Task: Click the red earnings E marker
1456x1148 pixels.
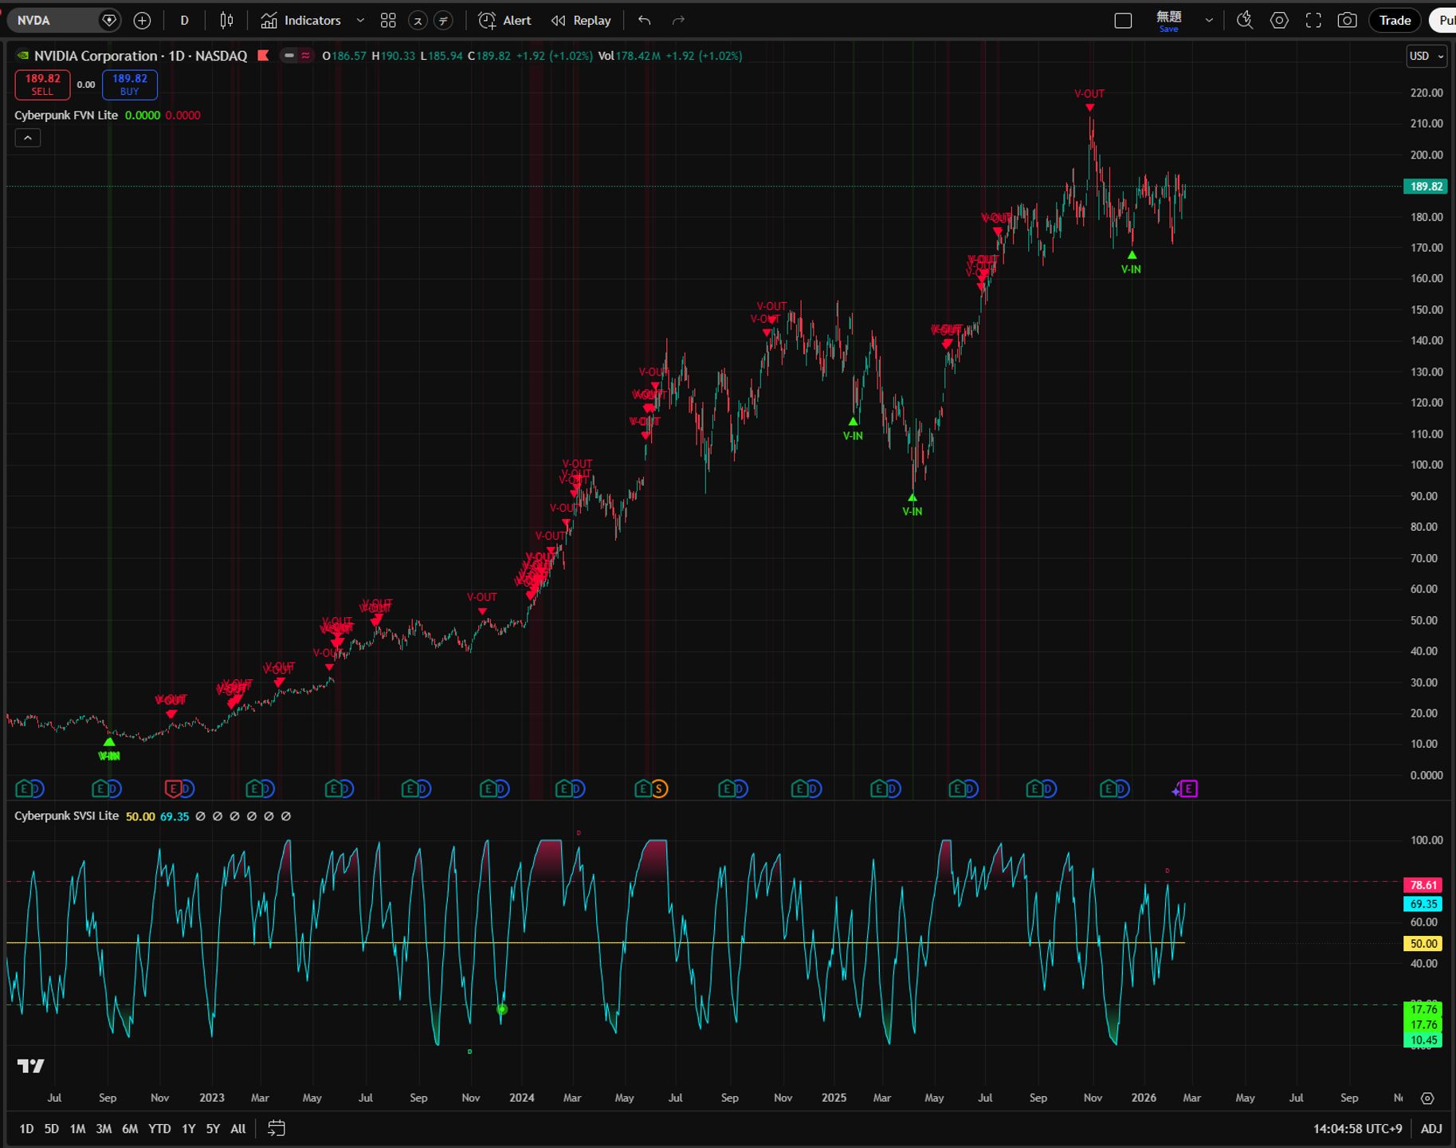Action: click(172, 789)
